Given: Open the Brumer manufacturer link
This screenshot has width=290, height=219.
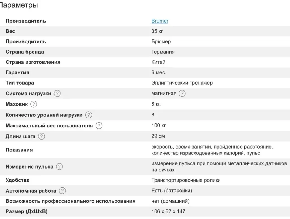Looking at the screenshot, I should (160, 21).
